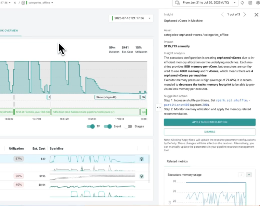Select the Skew (stage=48) event marker
Viewport: 260px width, 206px height.
pos(117,97)
